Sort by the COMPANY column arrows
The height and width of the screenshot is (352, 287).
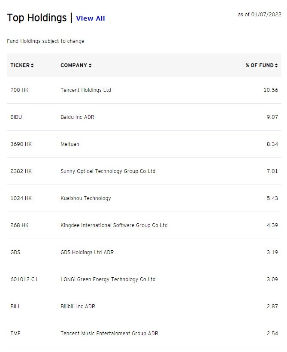[90, 66]
